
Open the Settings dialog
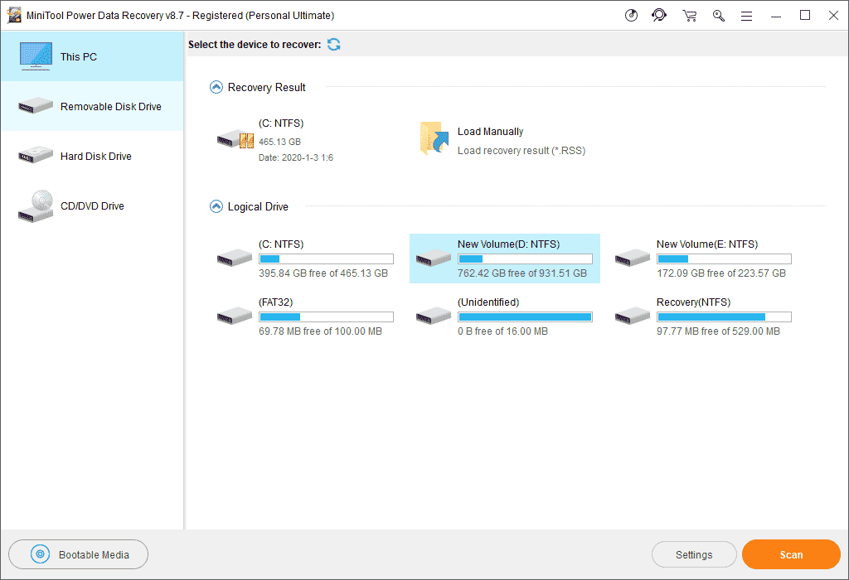coord(694,554)
